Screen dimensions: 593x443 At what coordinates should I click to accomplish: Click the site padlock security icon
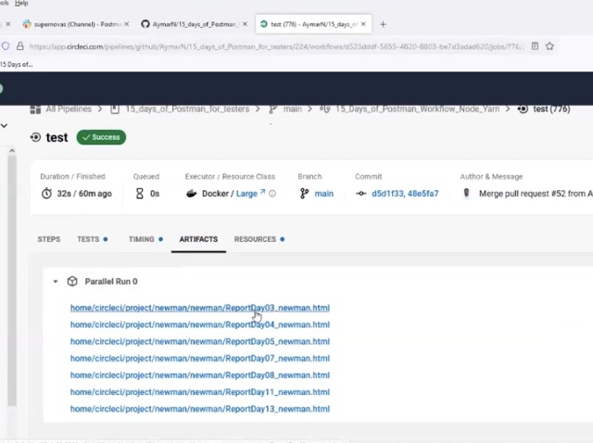pos(20,46)
